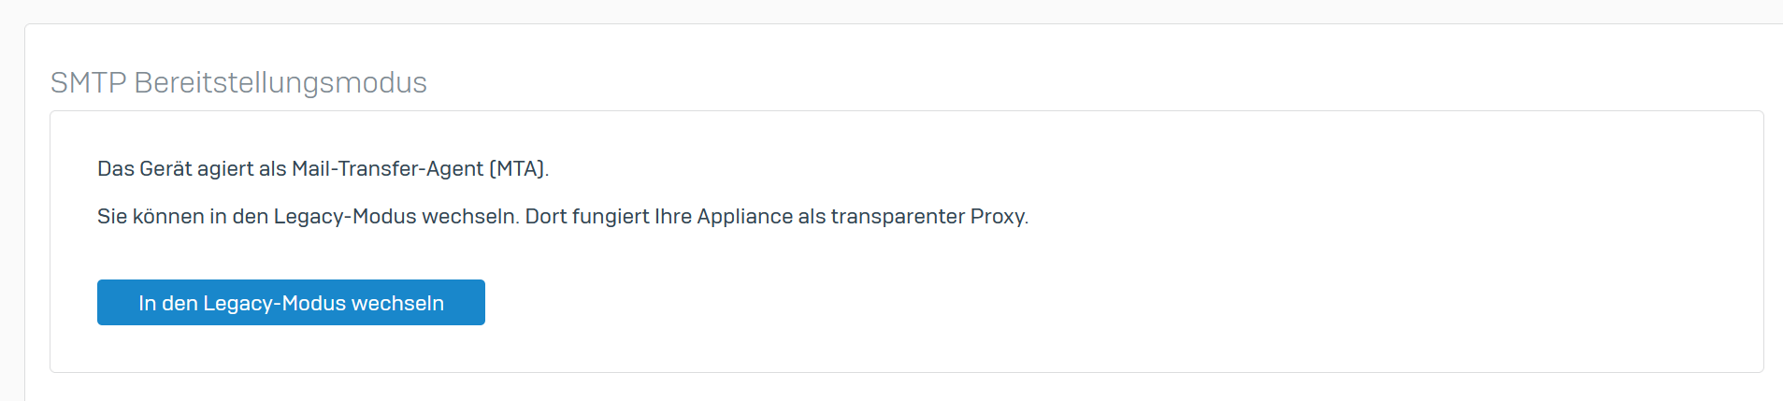Click the word 'Bereitstellungsmodus' in the heading

[280, 83]
